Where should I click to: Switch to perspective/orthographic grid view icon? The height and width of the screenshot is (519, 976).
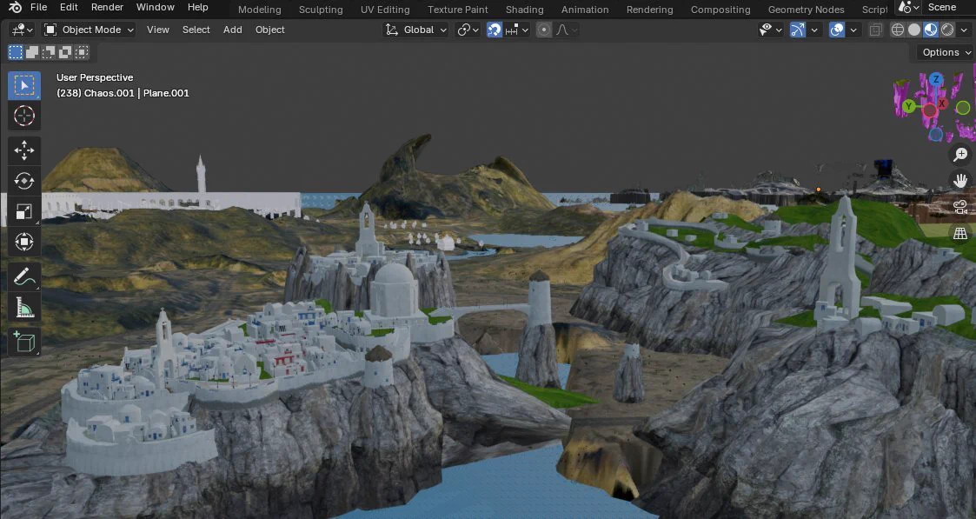click(x=960, y=233)
